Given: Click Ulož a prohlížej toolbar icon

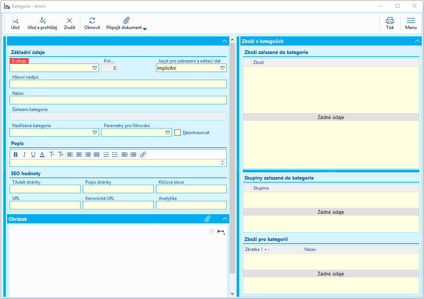Looking at the screenshot, I should pos(42,21).
